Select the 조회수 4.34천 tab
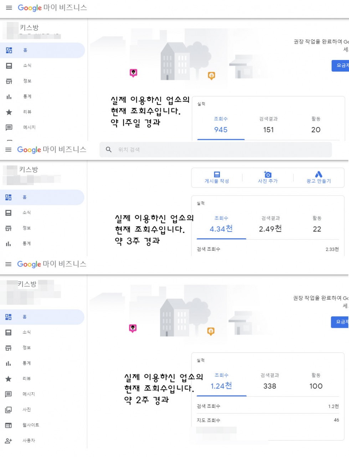Image resolution: width=349 pixels, height=457 pixels. click(221, 224)
